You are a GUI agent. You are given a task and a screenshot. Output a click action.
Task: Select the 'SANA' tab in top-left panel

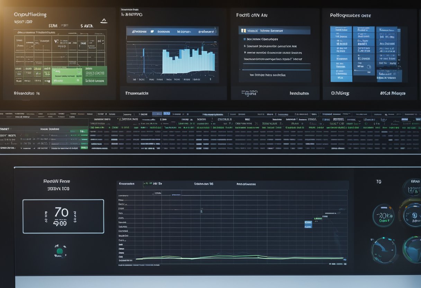pyautogui.click(x=87, y=26)
